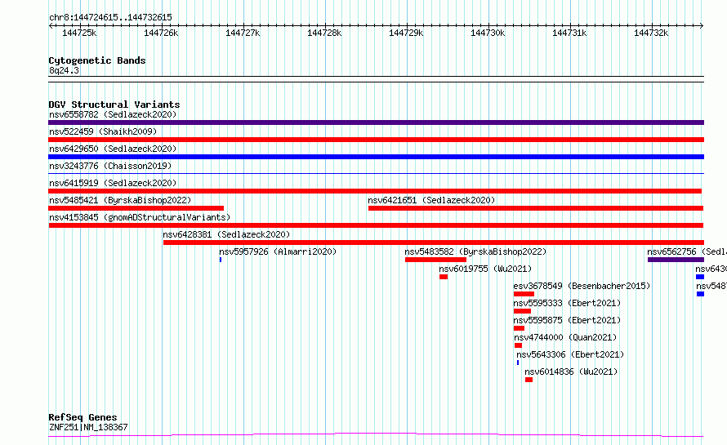The image size is (727, 445).
Task: Click the 144731k ruler position
Action: (x=569, y=33)
